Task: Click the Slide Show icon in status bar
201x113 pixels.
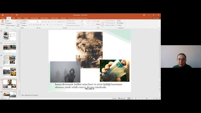Action: [139, 99]
